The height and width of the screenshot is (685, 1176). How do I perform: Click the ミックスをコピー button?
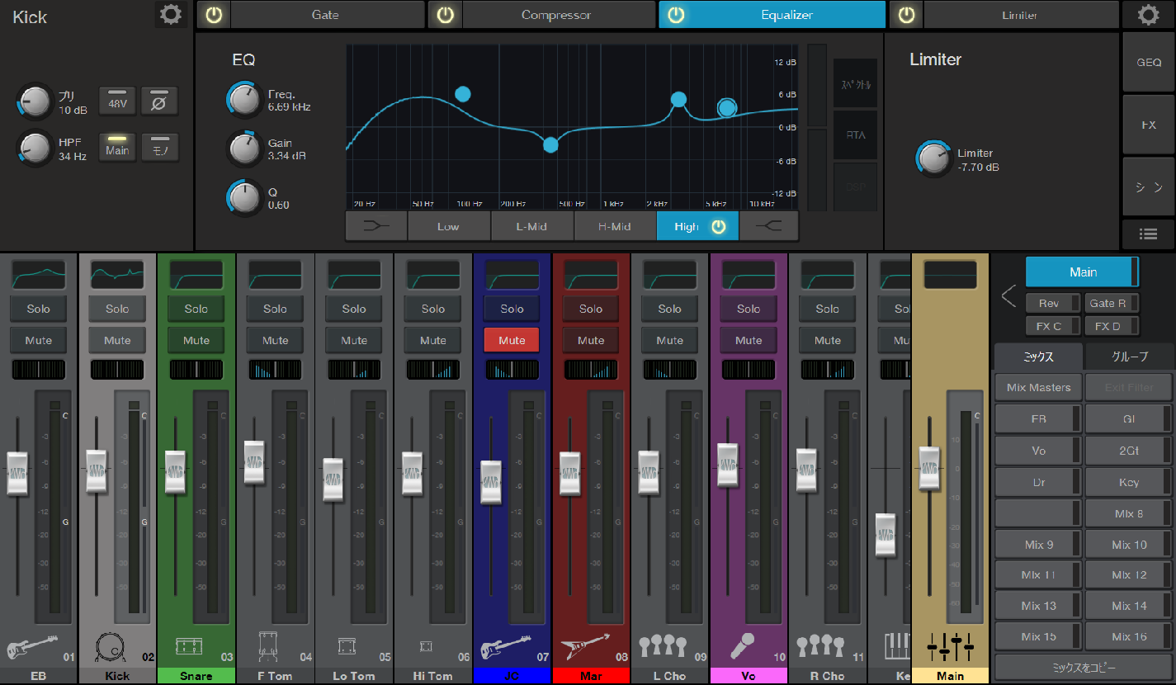pyautogui.click(x=1084, y=667)
